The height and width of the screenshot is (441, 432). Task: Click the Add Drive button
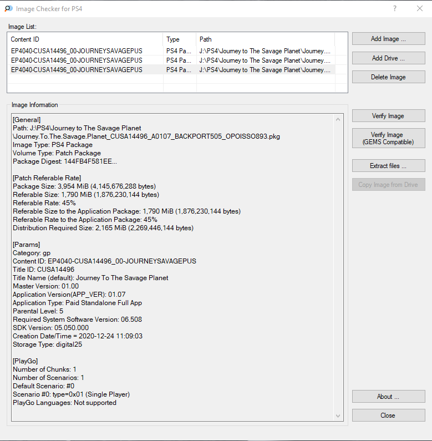point(388,58)
